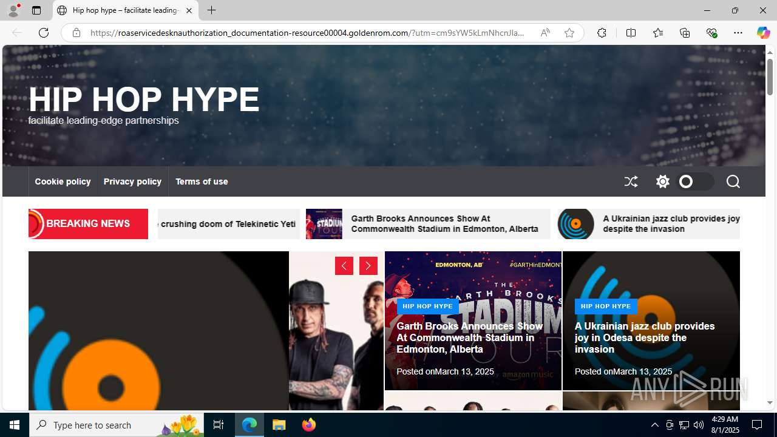Click the HIP HOP HYPE site title

(144, 99)
